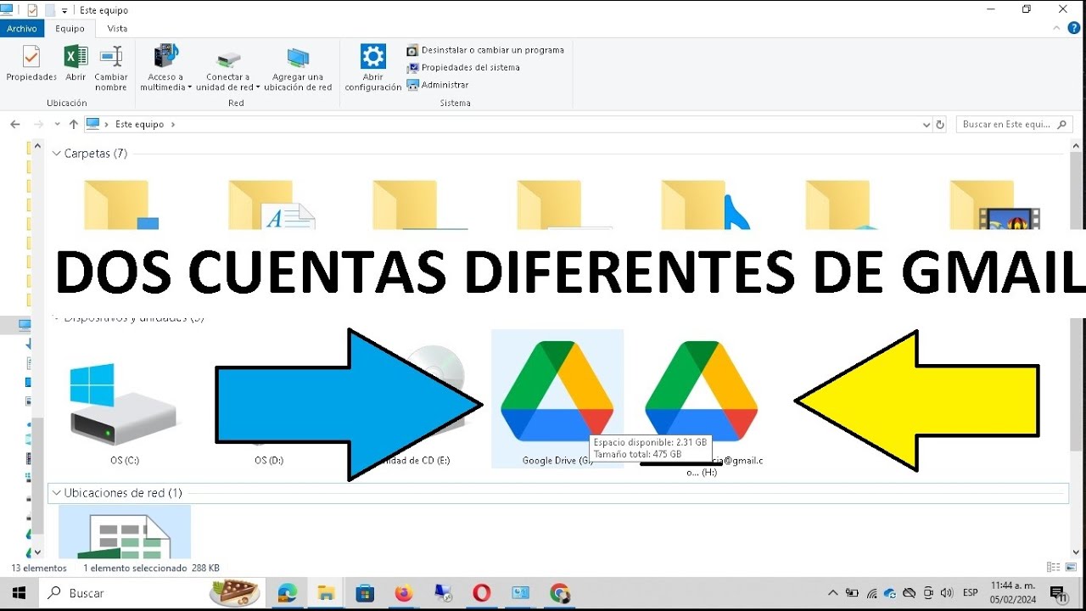Viewport: 1086px width, 611px height.
Task: Click the chevron after Este equipo in breadcrumb
Action: tap(173, 124)
